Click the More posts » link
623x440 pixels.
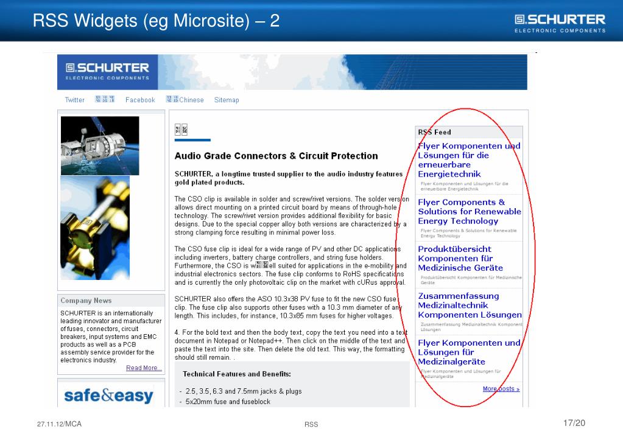tap(501, 389)
